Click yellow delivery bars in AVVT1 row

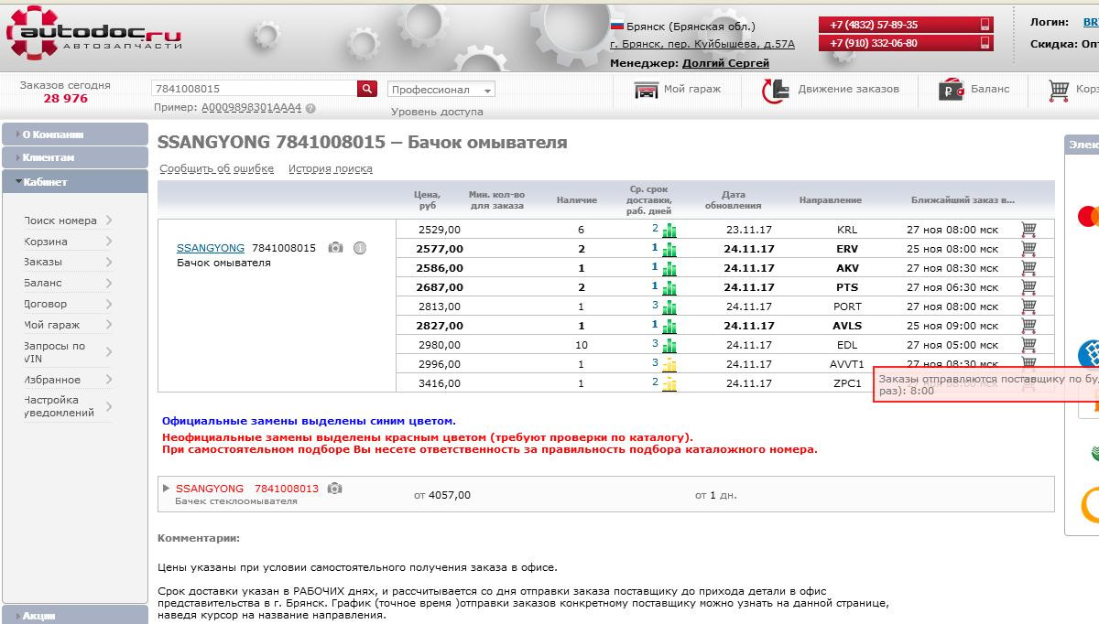coord(669,365)
